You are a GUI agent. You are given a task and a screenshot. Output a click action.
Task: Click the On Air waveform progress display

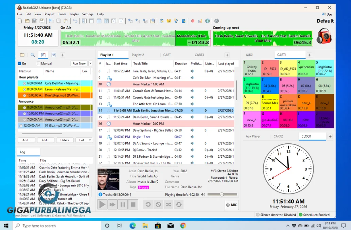coord(136,38)
